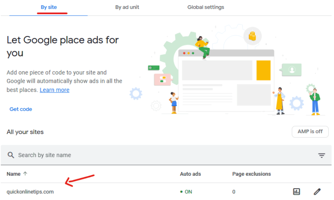Click the Page exclusions column header
This screenshot has height=200, width=334.
coord(251,174)
